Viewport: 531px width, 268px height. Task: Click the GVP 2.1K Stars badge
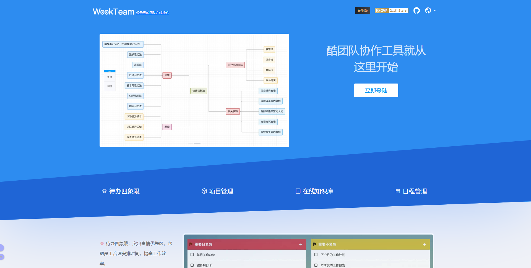(391, 11)
